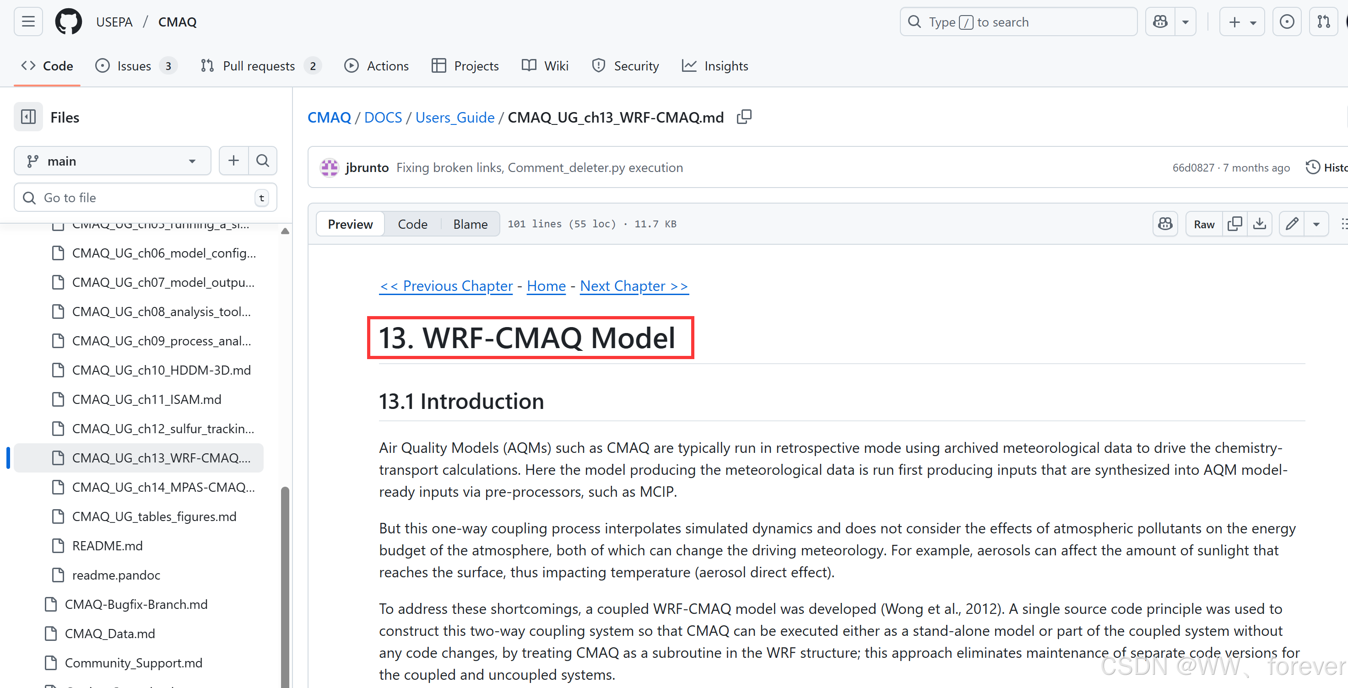Click the pencil edit file icon
1348x688 pixels.
coord(1292,224)
